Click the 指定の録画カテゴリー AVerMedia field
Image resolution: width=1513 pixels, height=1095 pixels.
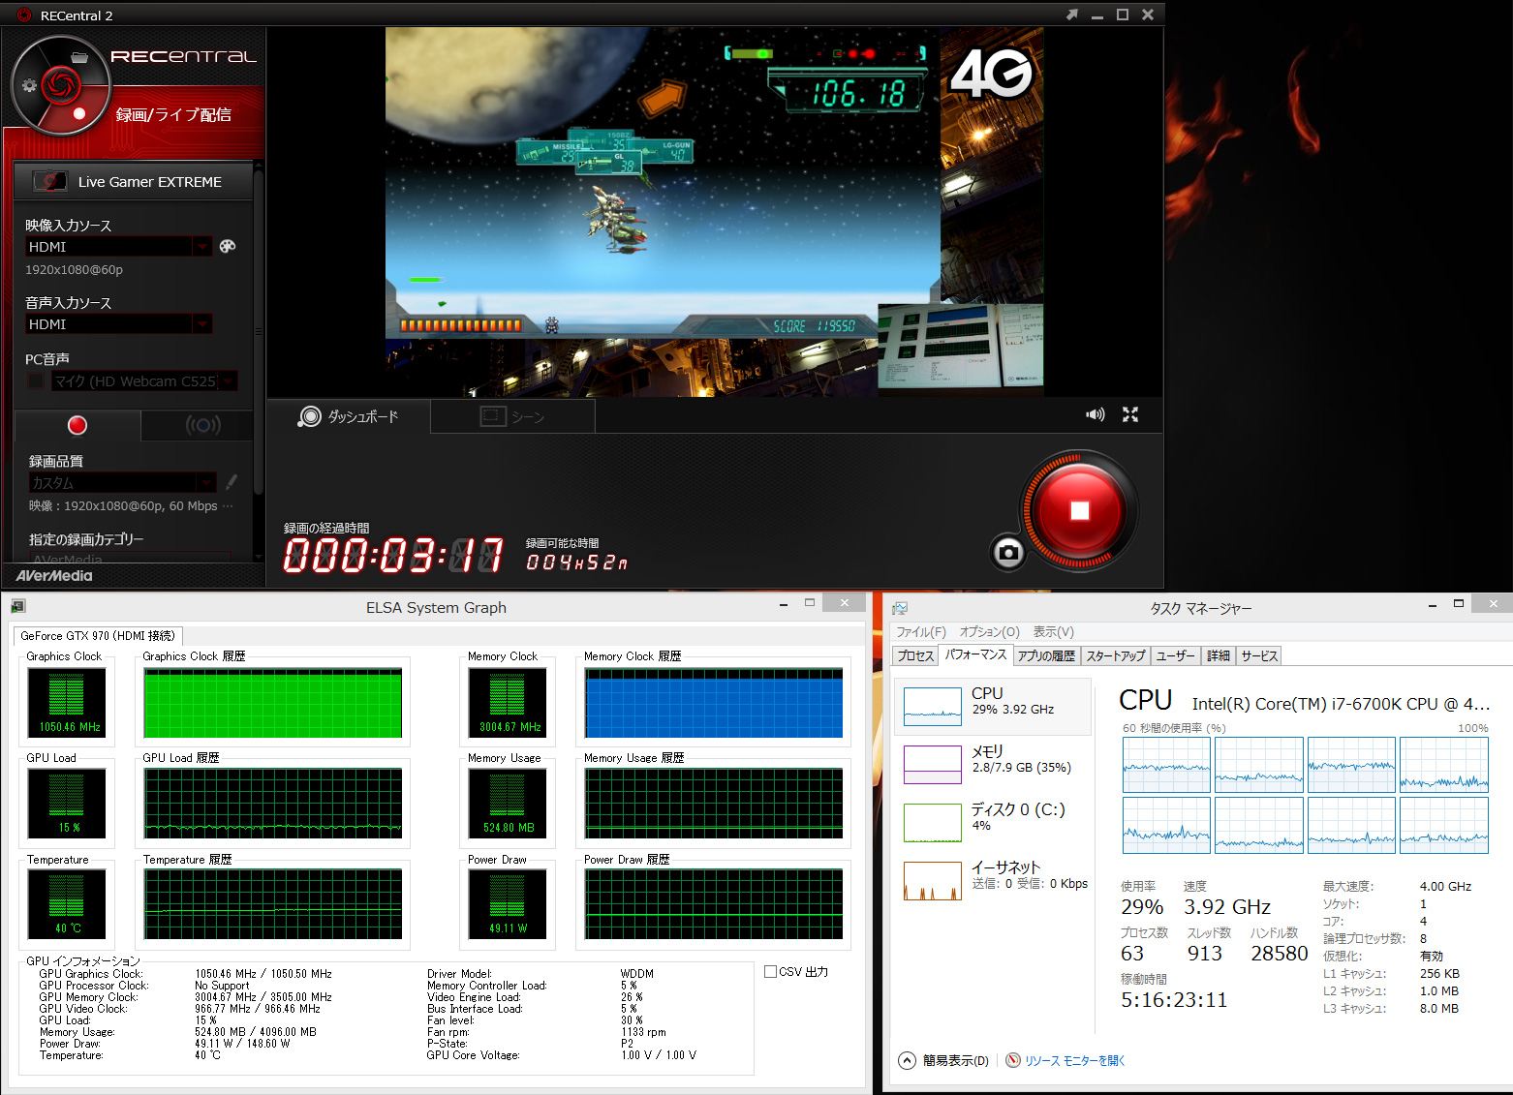130,559
